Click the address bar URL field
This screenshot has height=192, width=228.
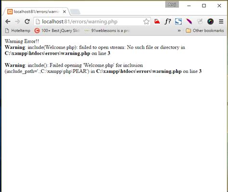92,22
